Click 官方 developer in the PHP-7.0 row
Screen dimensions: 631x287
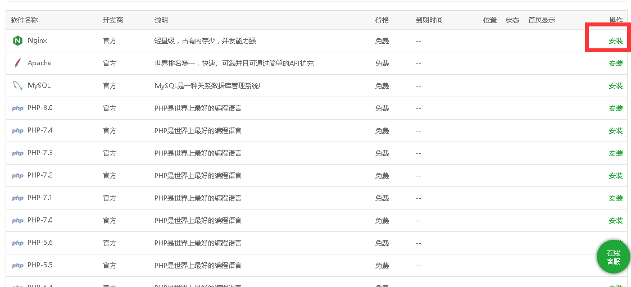click(x=110, y=221)
